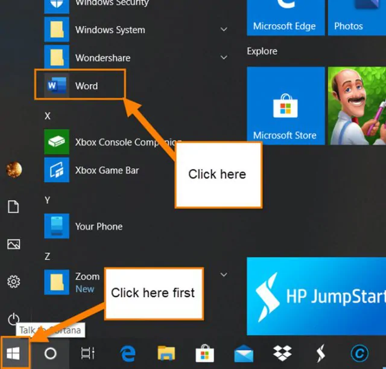Click the 'Windows System' label text
Viewport: 386px width, 369px height.
tap(110, 30)
